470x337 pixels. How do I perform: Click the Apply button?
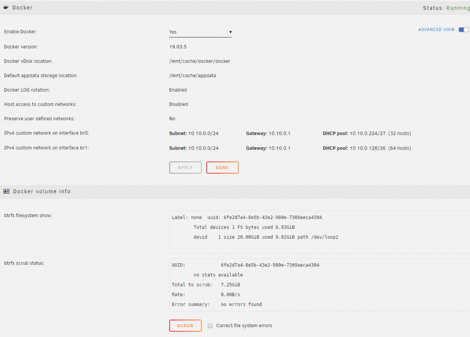[185, 168]
